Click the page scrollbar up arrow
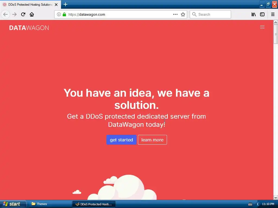 coord(276,22)
